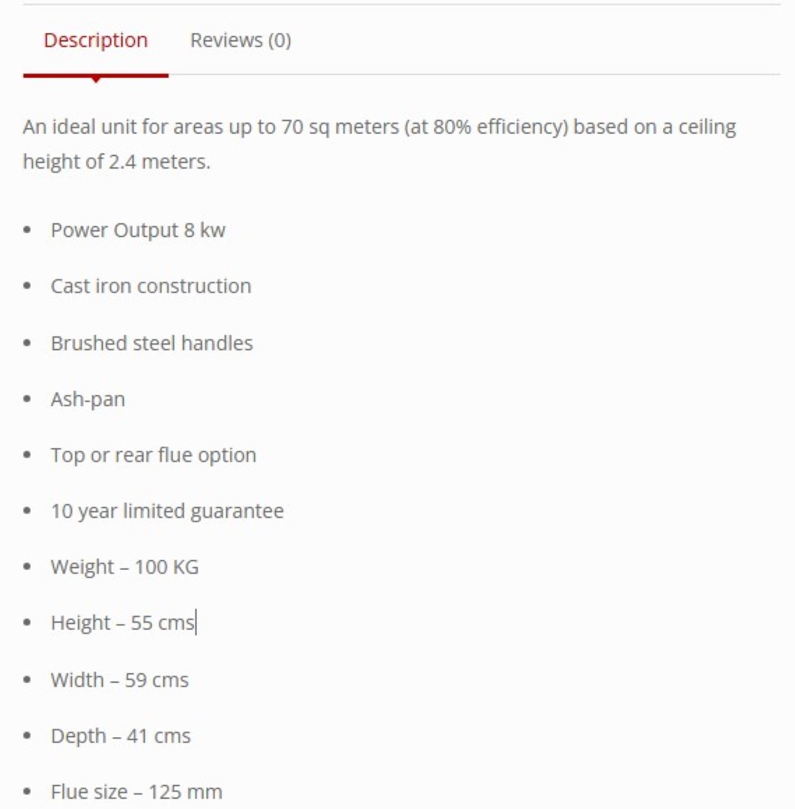Screen dimensions: 795x809
Task: Click the 10 year limited guarantee item
Action: 167,512
